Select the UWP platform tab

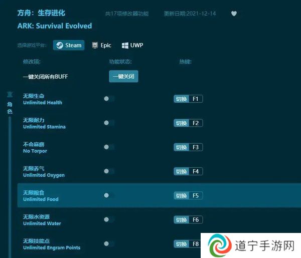coord(132,45)
